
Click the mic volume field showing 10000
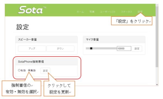click(x=124, y=48)
